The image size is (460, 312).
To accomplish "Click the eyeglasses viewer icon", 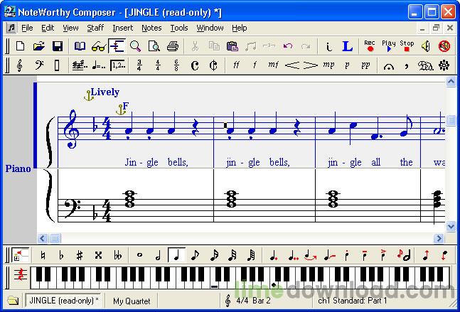I will tap(99, 46).
